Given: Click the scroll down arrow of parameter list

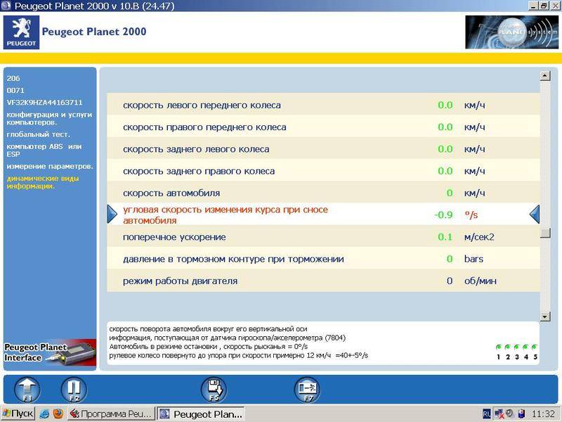Looking at the screenshot, I should tap(544, 316).
